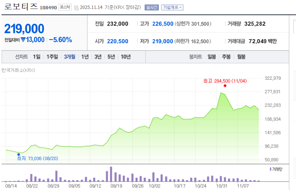This screenshot has height=190, width=296.
Task: Click the current price 219,000
Action: pyautogui.click(x=24, y=29)
